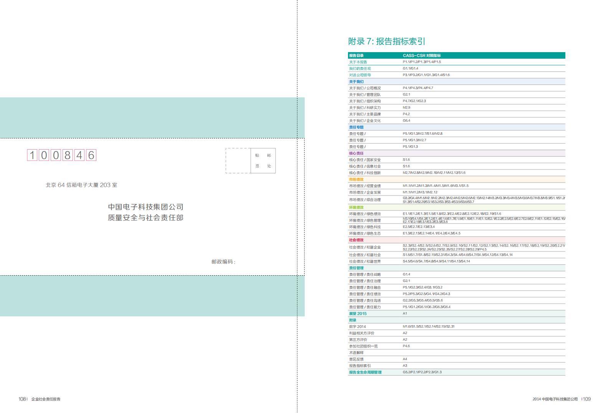Click the red "社会绩效" section header
Image resolution: width=609 pixels, height=413 pixels.
pyautogui.click(x=457, y=240)
